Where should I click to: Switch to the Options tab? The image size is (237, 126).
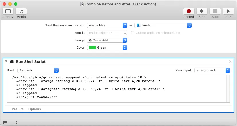coord(34,109)
